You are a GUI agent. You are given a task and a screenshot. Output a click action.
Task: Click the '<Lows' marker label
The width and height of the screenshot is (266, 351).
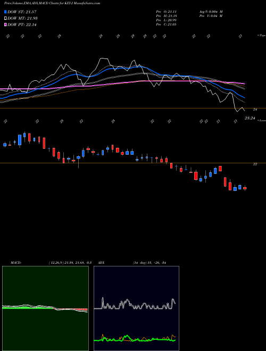262,120
